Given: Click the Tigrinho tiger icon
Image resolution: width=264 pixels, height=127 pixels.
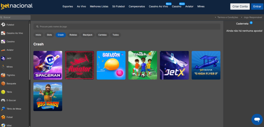Looking at the screenshot, I should click(3, 75).
